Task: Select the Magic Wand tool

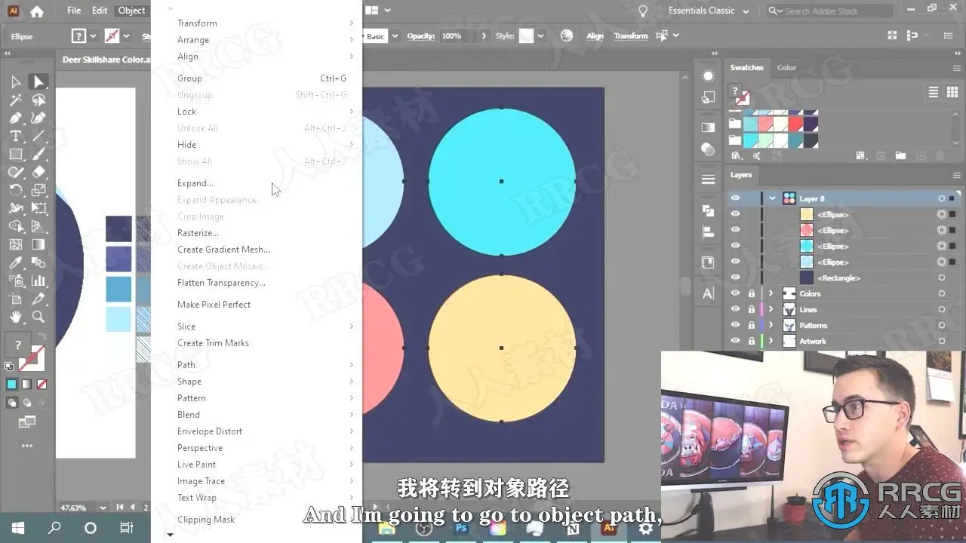Action: 15,100
